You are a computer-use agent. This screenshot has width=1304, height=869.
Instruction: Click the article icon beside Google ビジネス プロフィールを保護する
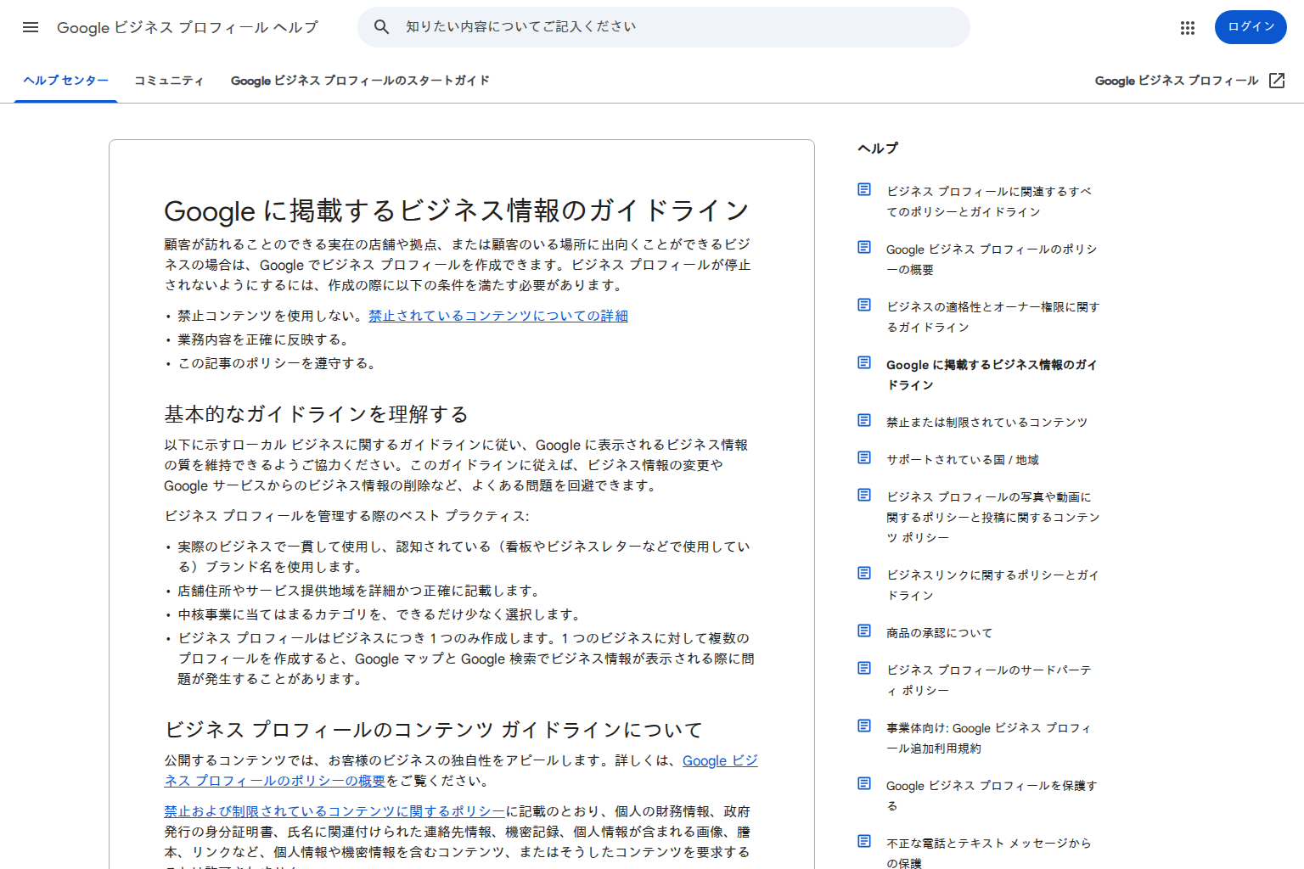click(x=864, y=783)
